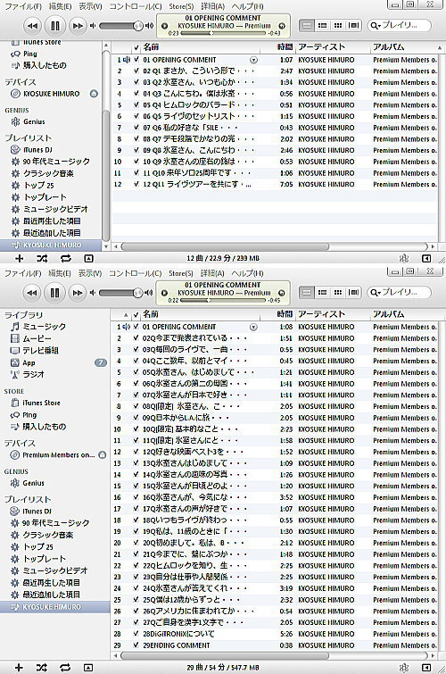The width and height of the screenshot is (446, 674).
Task: Open 01 OPENING COMMENT row arrow in 29-song window
Action: 253,327
